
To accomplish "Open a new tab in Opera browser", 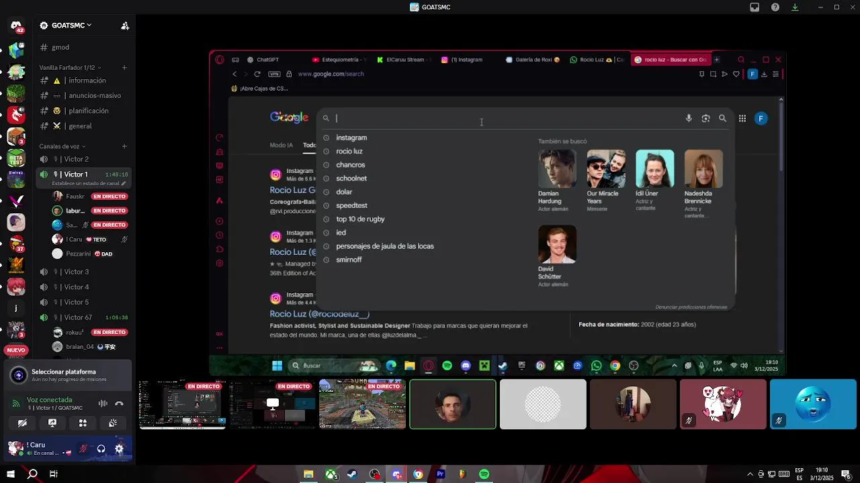I will tap(716, 60).
